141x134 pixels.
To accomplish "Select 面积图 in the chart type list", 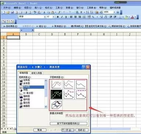I will (27, 96).
